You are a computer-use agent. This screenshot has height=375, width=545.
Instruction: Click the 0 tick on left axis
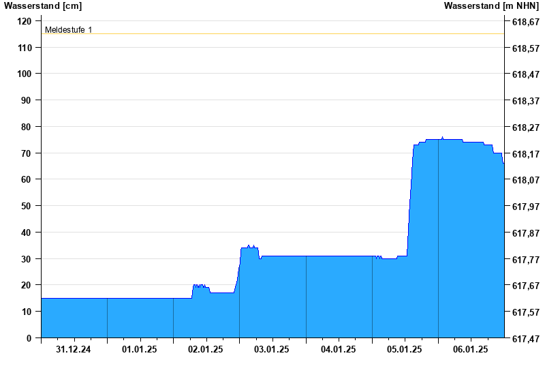pyautogui.click(x=29, y=338)
